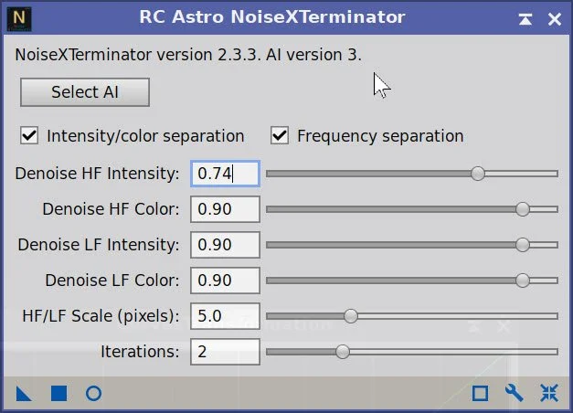
Task: Adjust the HF/LF Scale slider
Action: click(351, 316)
